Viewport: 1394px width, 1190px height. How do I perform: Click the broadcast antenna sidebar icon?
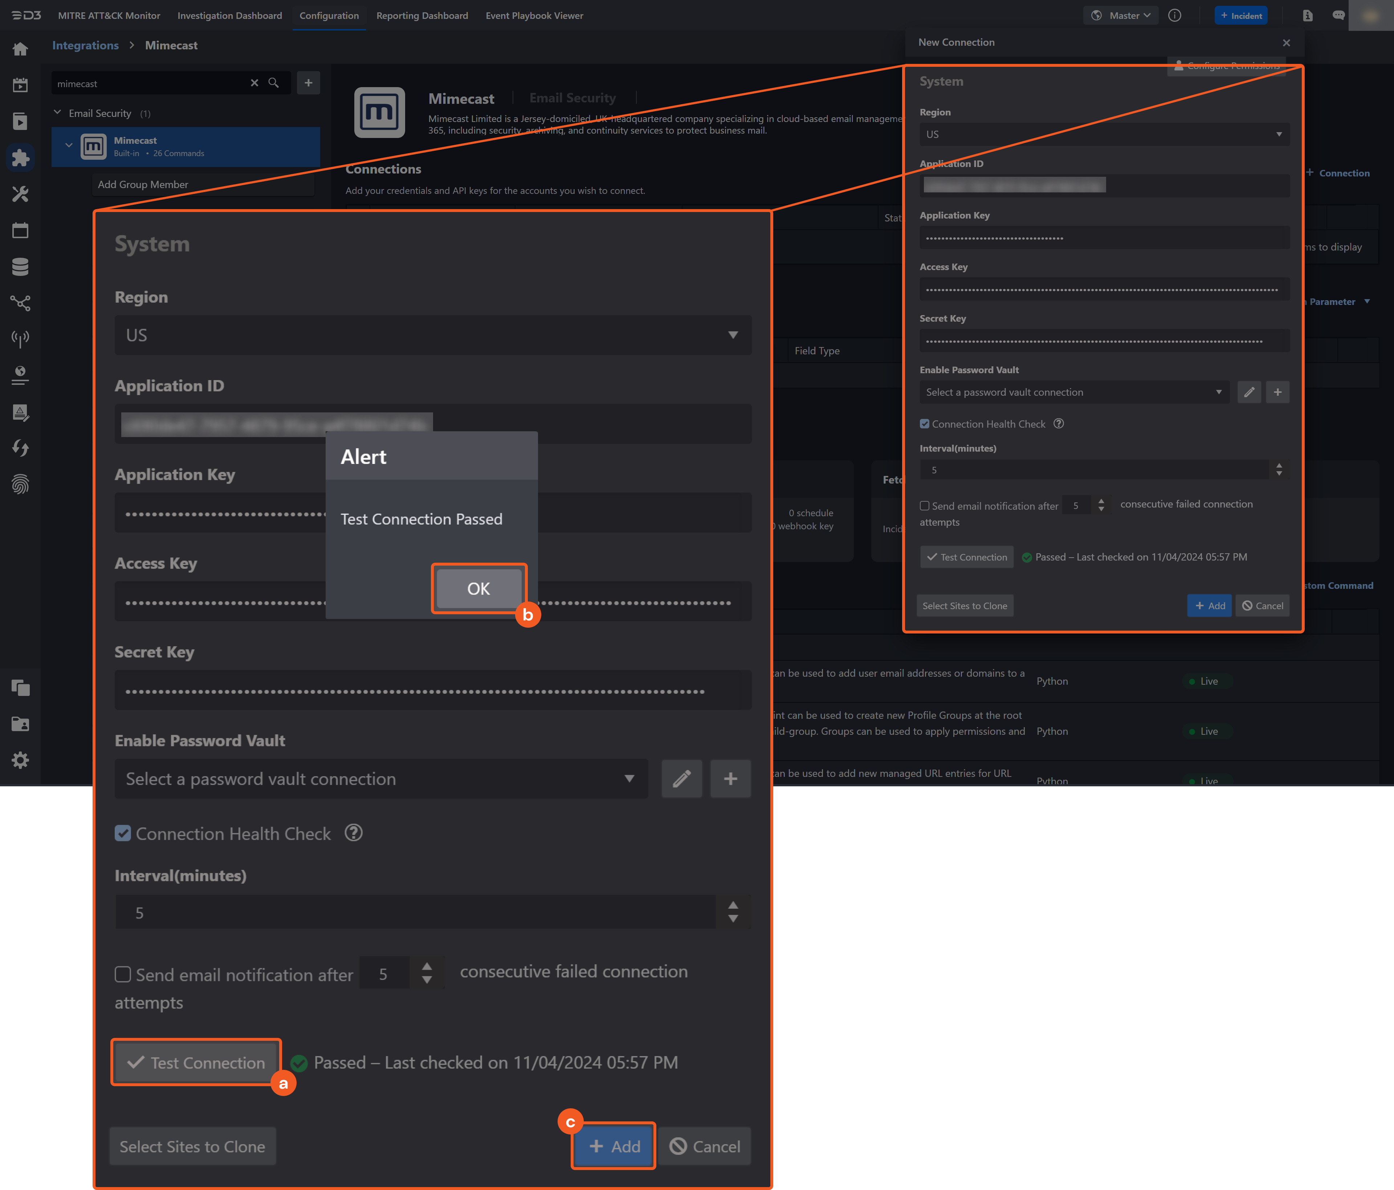[x=21, y=338]
